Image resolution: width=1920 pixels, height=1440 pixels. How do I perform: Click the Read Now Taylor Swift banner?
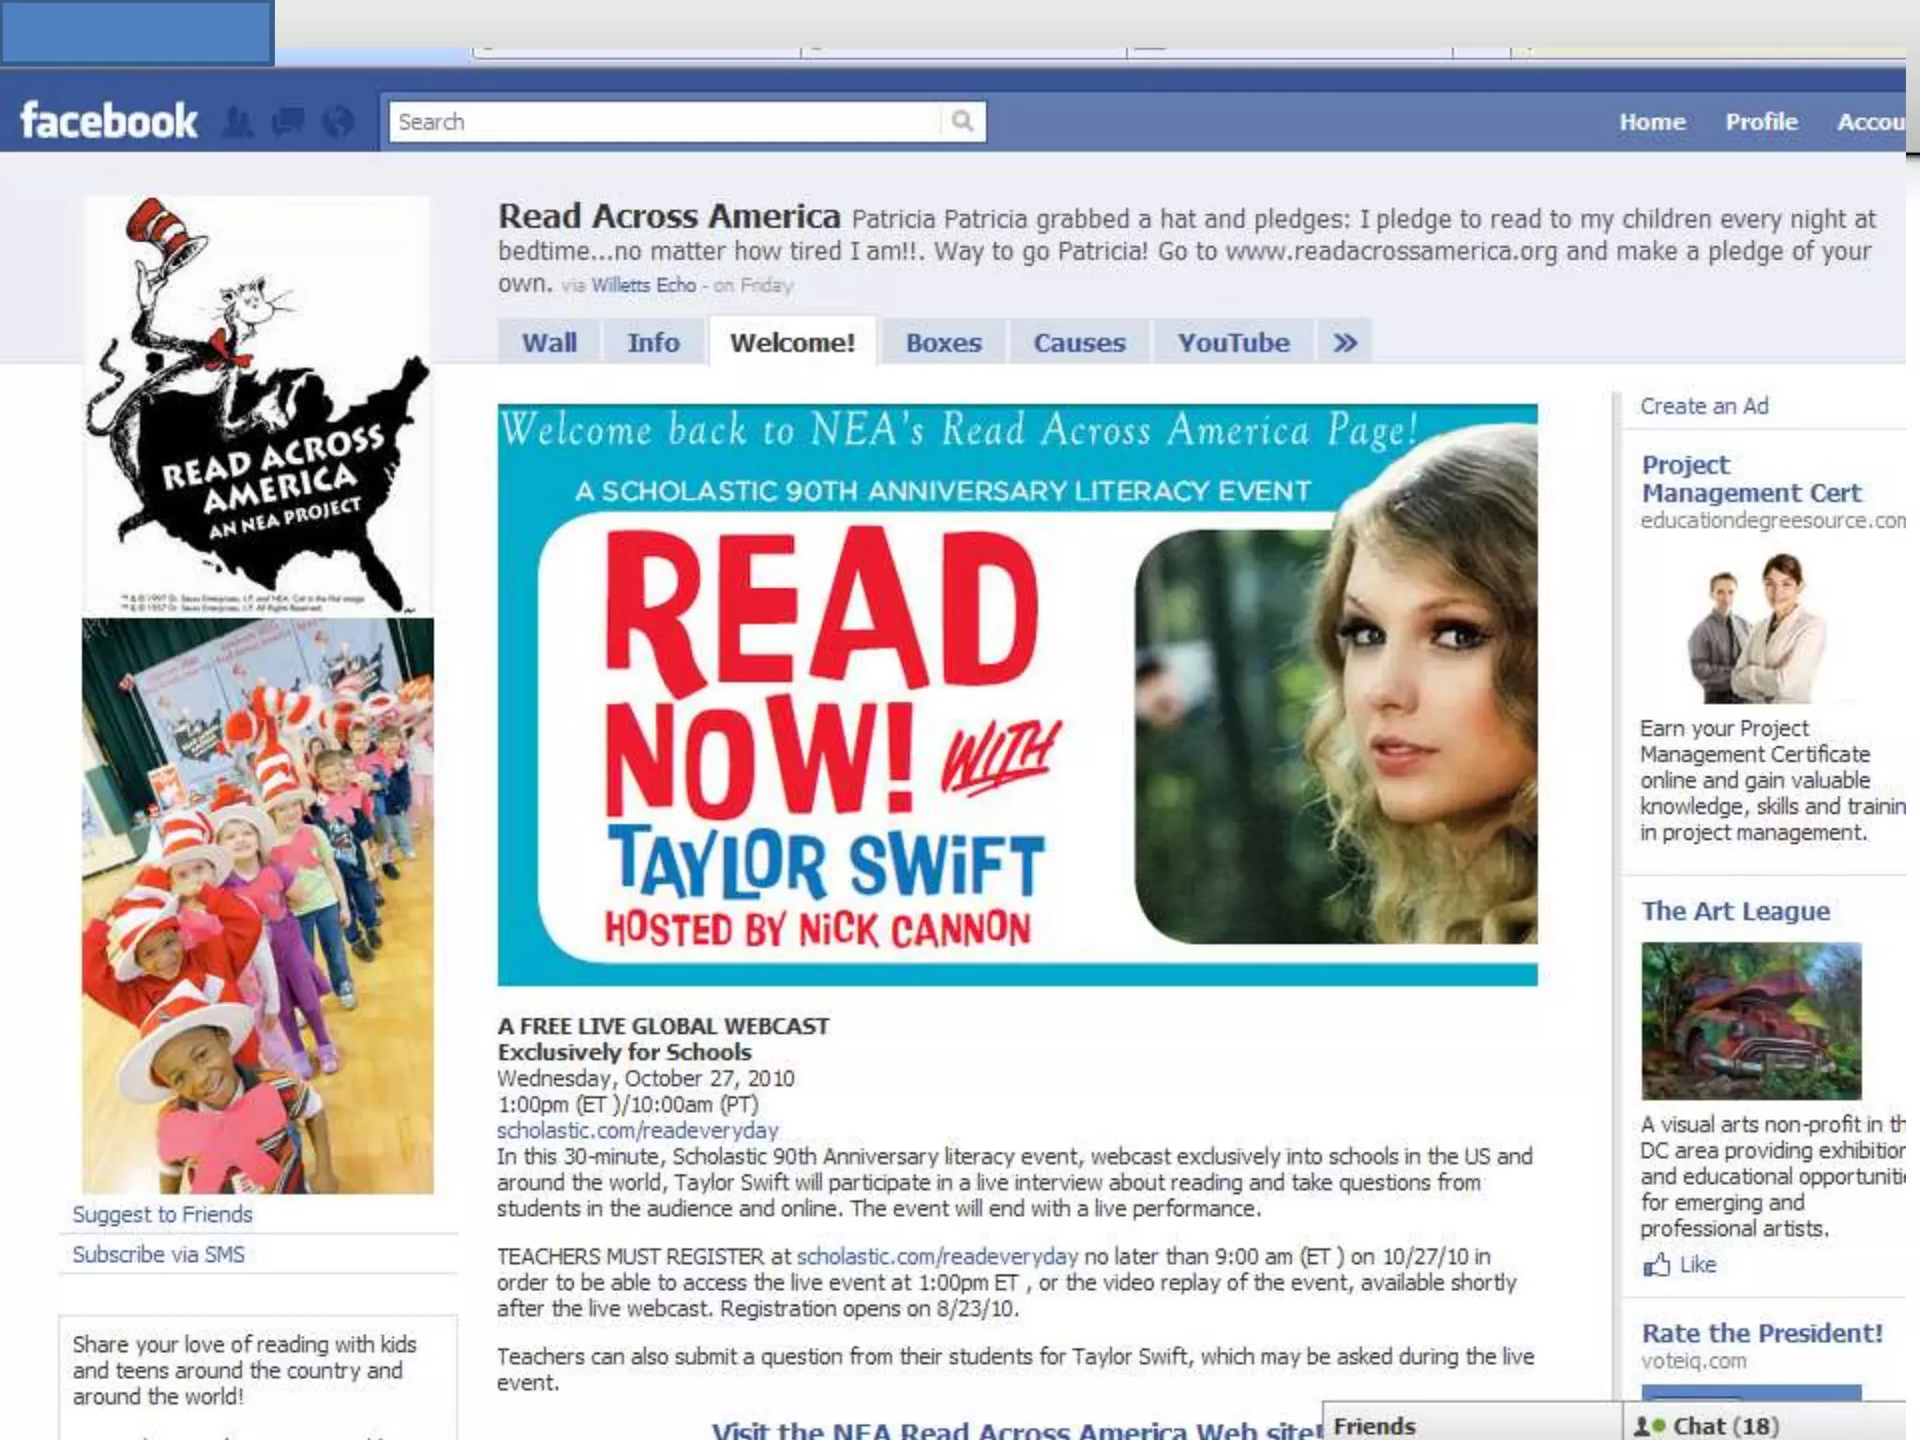click(1017, 695)
